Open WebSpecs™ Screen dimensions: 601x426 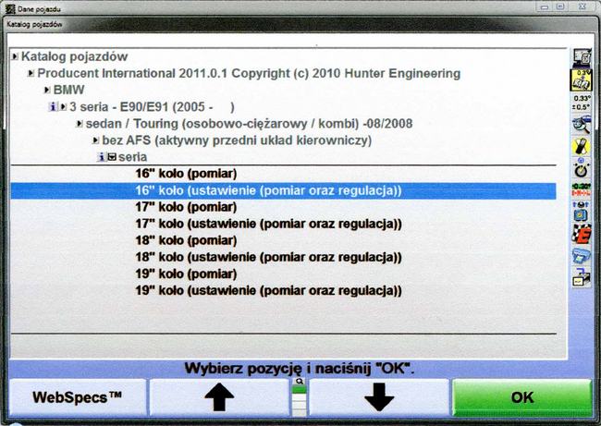78,398
